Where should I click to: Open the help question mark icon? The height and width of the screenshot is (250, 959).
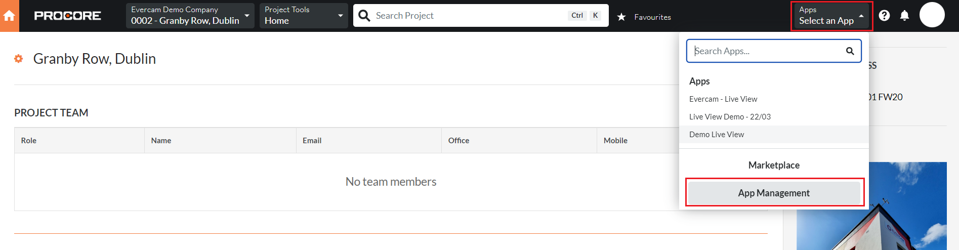point(884,16)
